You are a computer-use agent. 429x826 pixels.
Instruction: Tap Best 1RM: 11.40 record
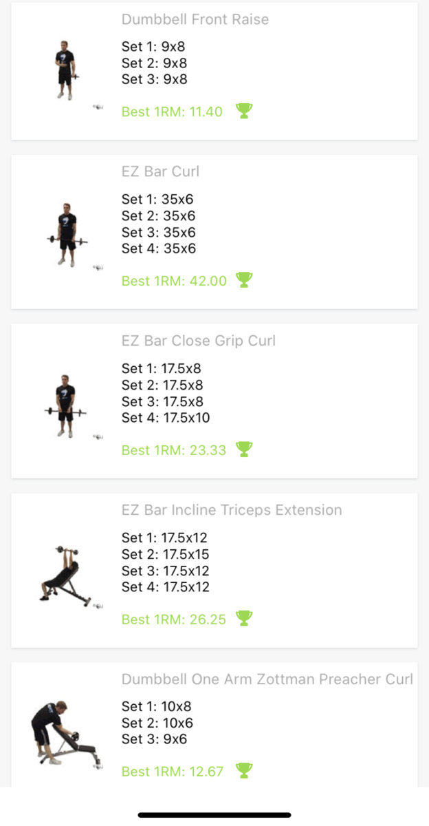pyautogui.click(x=172, y=112)
